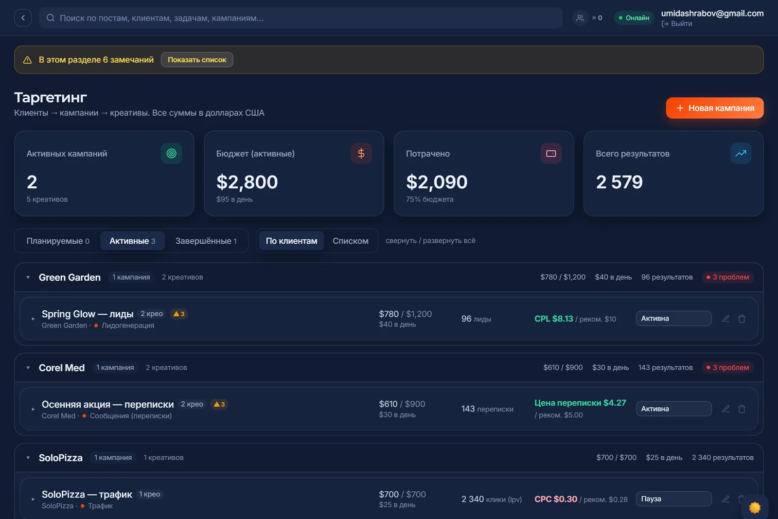This screenshot has width=778, height=519.
Task: Open the orange floating widget in corner
Action: click(755, 507)
